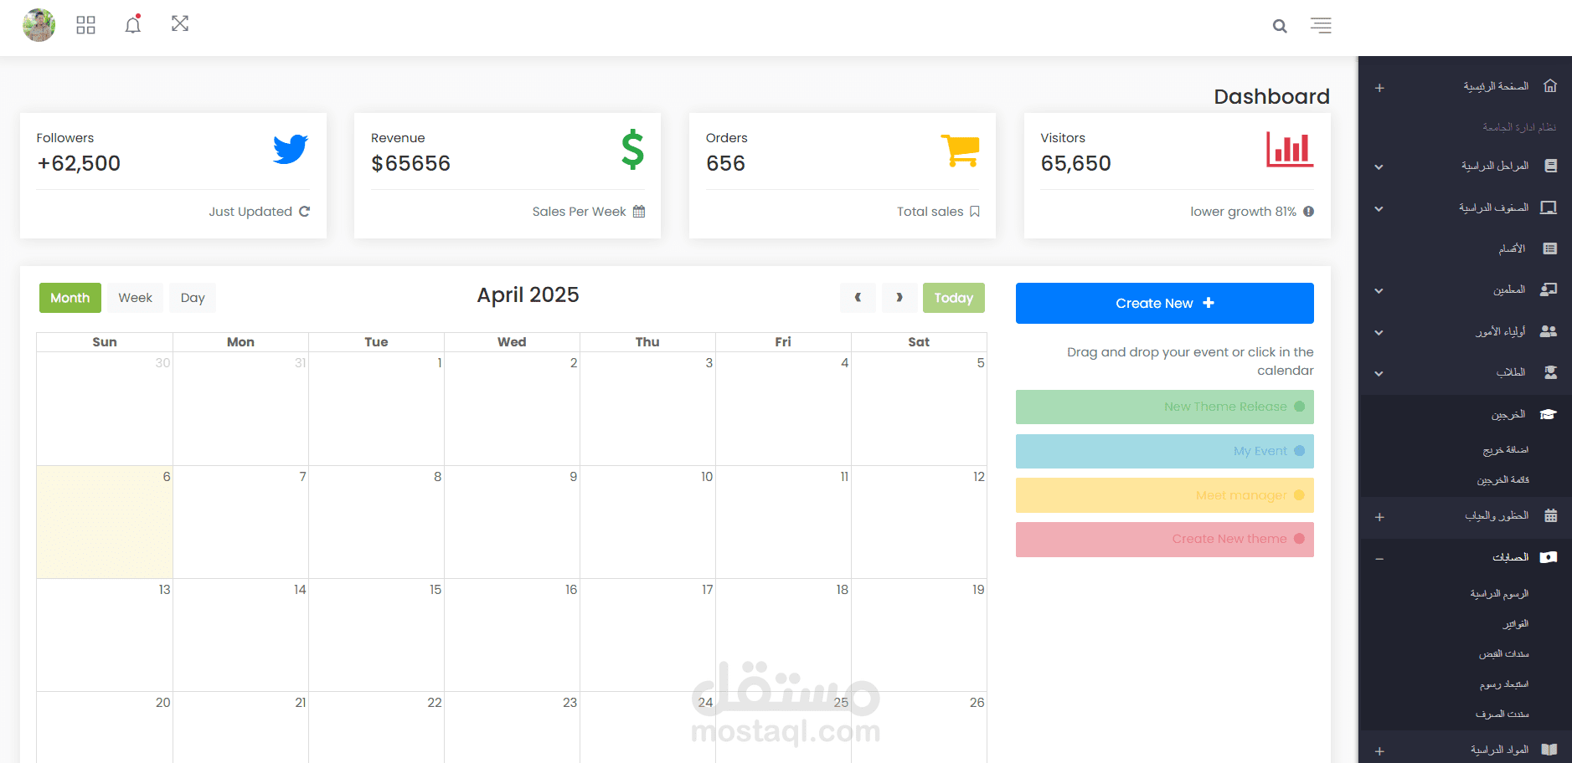
Task: Click the Create New button
Action: coord(1165,303)
